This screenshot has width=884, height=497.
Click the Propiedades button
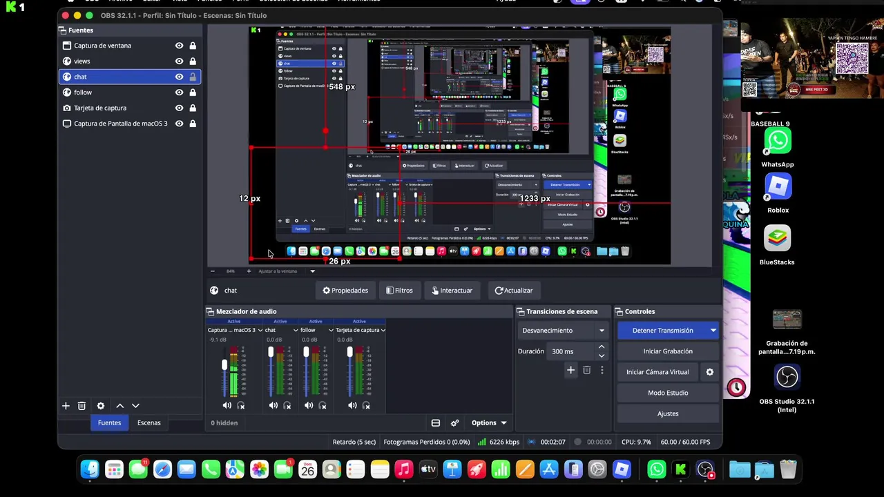345,291
